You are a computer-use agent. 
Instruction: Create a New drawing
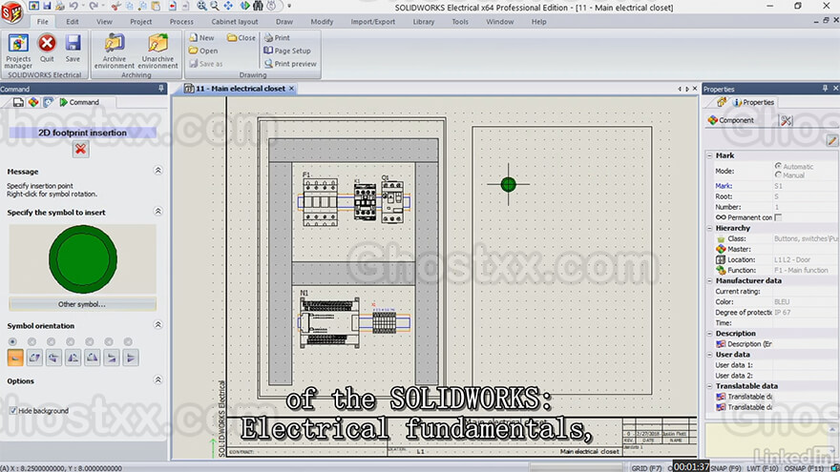[x=201, y=37]
